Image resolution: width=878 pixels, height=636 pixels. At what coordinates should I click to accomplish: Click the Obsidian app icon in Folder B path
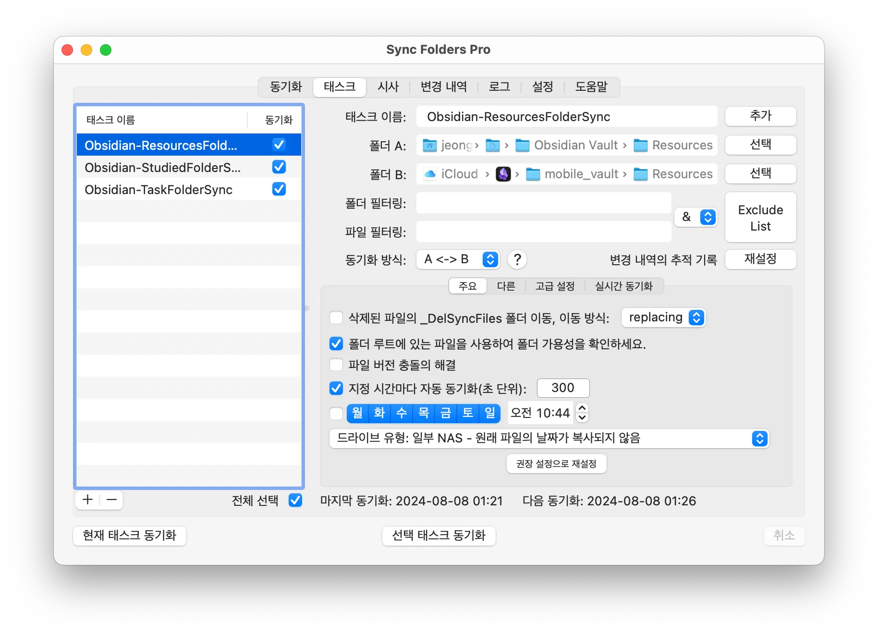[503, 174]
